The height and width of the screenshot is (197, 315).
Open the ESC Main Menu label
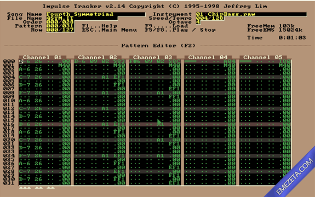110,30
